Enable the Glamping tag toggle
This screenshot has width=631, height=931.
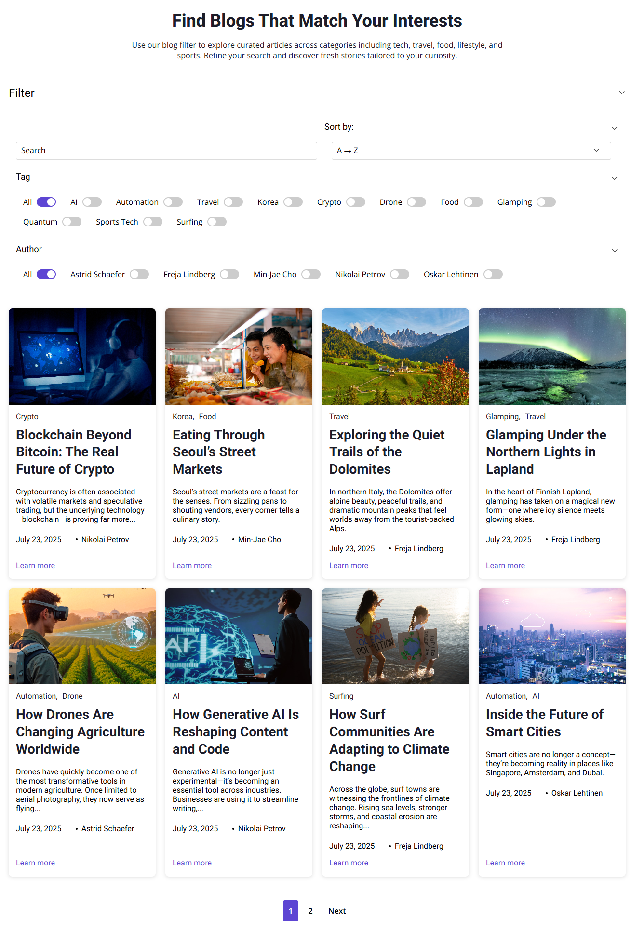click(x=546, y=202)
